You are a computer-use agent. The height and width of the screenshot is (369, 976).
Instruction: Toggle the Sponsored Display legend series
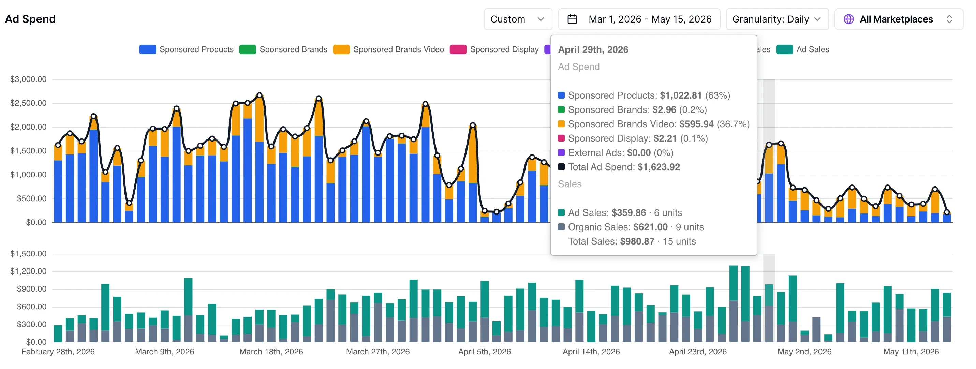494,50
